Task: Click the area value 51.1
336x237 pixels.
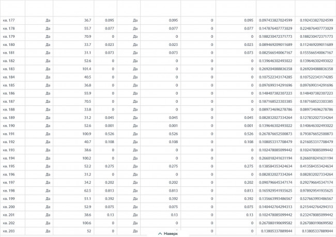Action: pyautogui.click(x=88, y=199)
